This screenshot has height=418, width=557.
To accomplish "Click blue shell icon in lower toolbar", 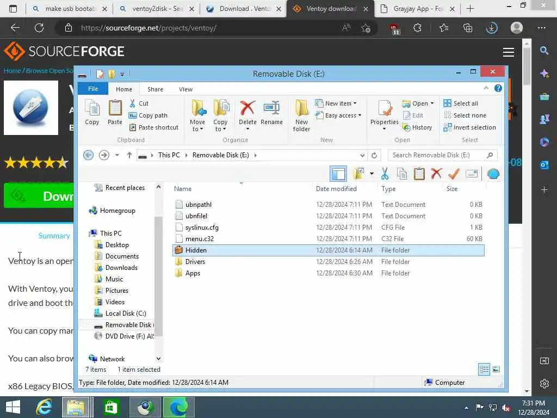I will 493,174.
